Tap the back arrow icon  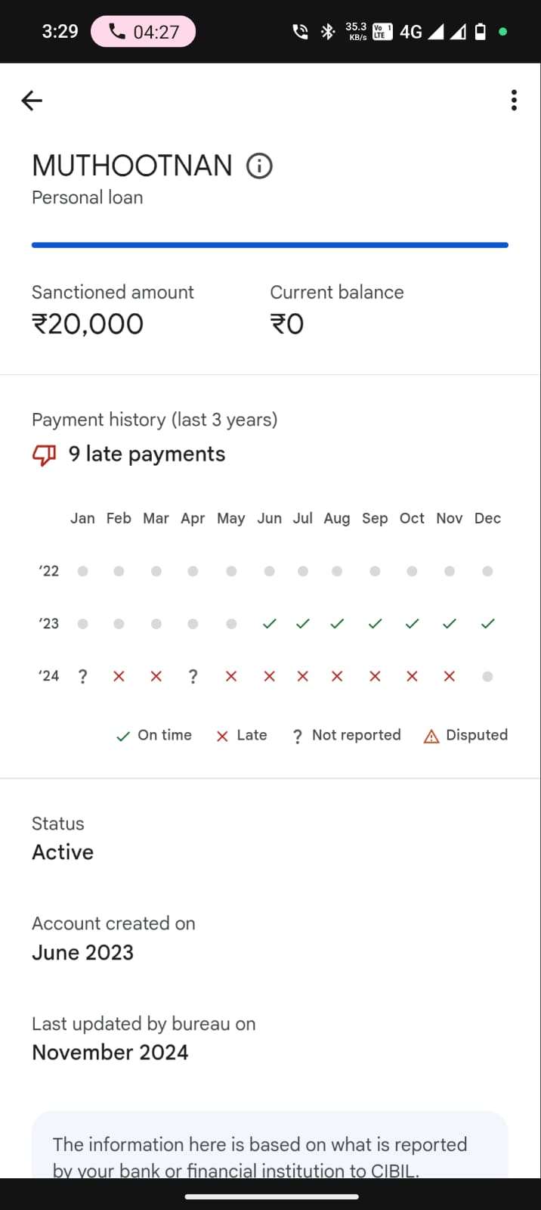(32, 101)
